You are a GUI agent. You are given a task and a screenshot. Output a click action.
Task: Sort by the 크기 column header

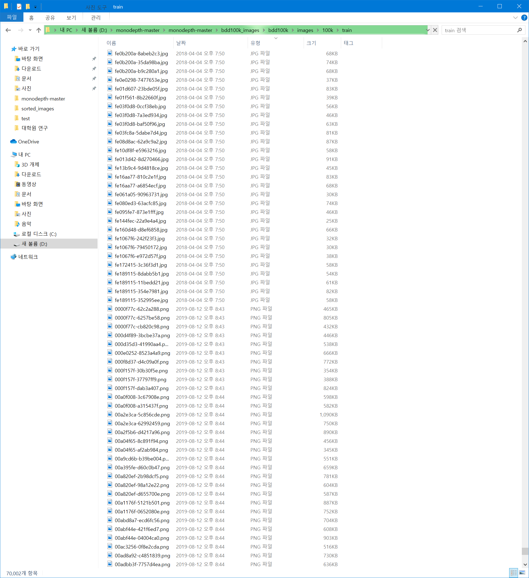(x=311, y=43)
